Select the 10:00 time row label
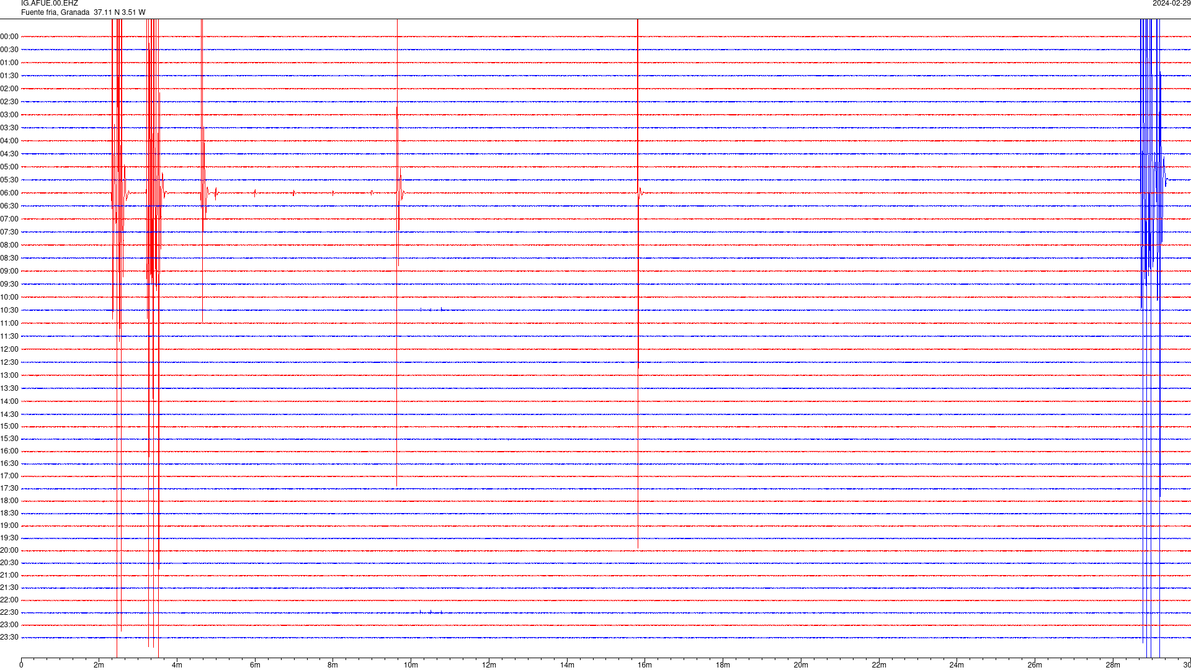 point(9,297)
